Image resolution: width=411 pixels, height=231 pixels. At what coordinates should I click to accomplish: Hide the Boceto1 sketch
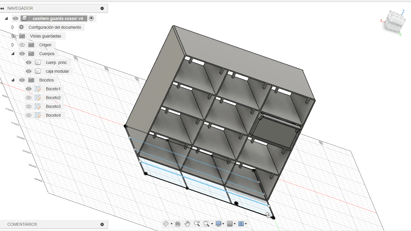(28, 89)
